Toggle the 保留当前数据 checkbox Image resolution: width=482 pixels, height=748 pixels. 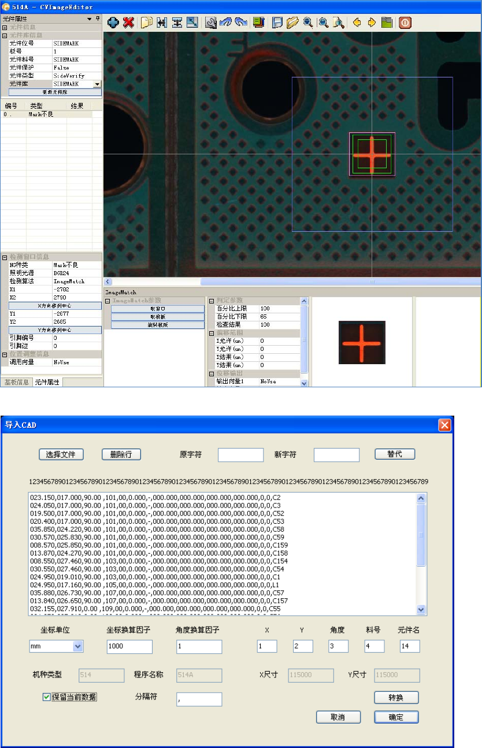(x=46, y=697)
